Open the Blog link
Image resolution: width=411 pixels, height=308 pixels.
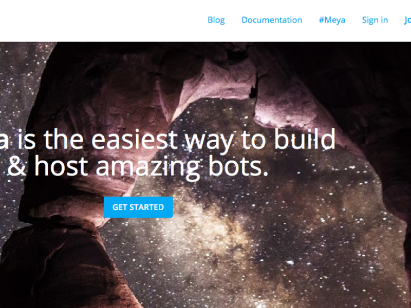coord(216,20)
